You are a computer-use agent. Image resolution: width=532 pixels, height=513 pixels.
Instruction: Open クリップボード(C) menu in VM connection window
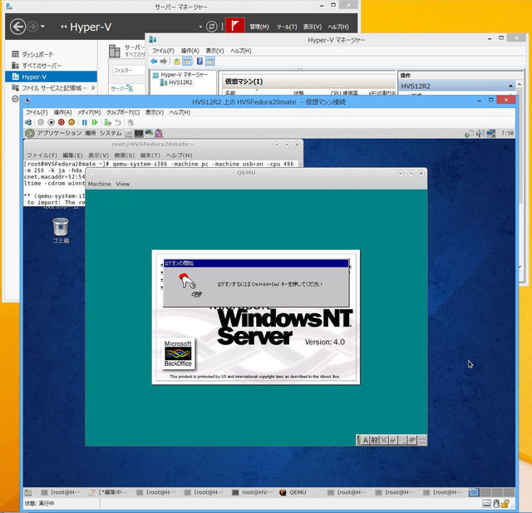tap(123, 112)
